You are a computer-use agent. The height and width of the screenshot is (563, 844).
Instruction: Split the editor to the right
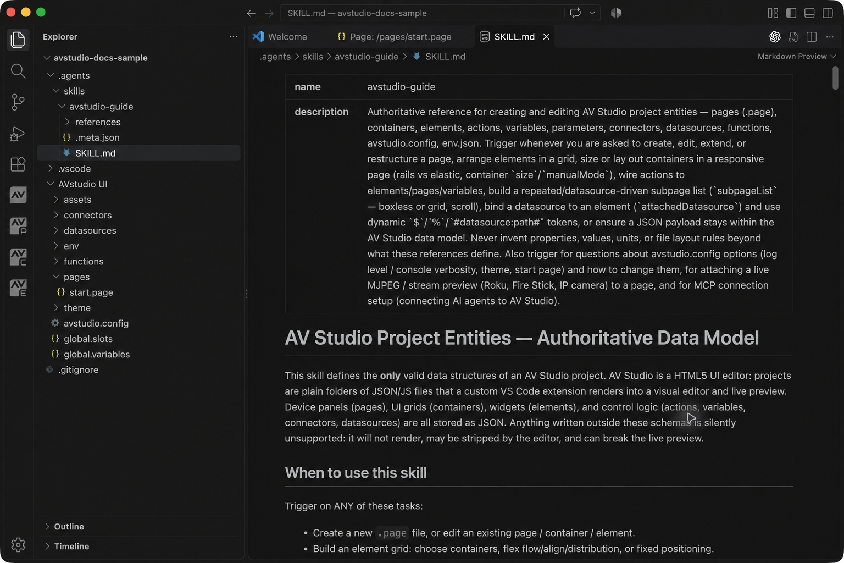pyautogui.click(x=811, y=37)
